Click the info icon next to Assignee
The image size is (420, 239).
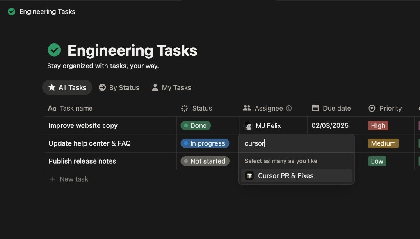pos(289,108)
